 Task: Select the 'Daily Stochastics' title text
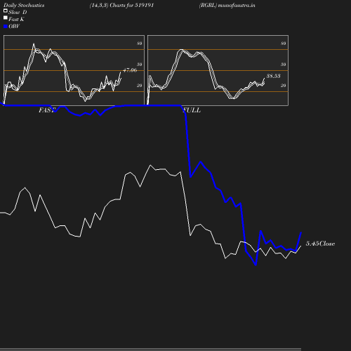click(x=24, y=6)
